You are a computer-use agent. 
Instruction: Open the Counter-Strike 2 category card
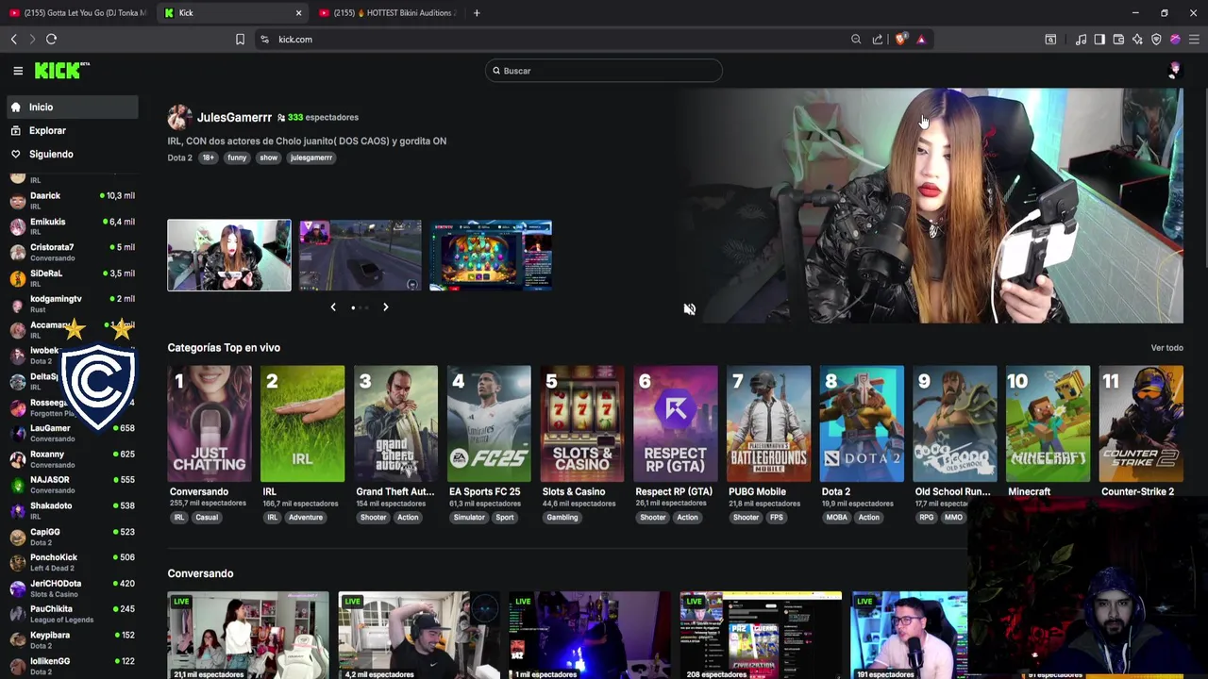coord(1141,423)
